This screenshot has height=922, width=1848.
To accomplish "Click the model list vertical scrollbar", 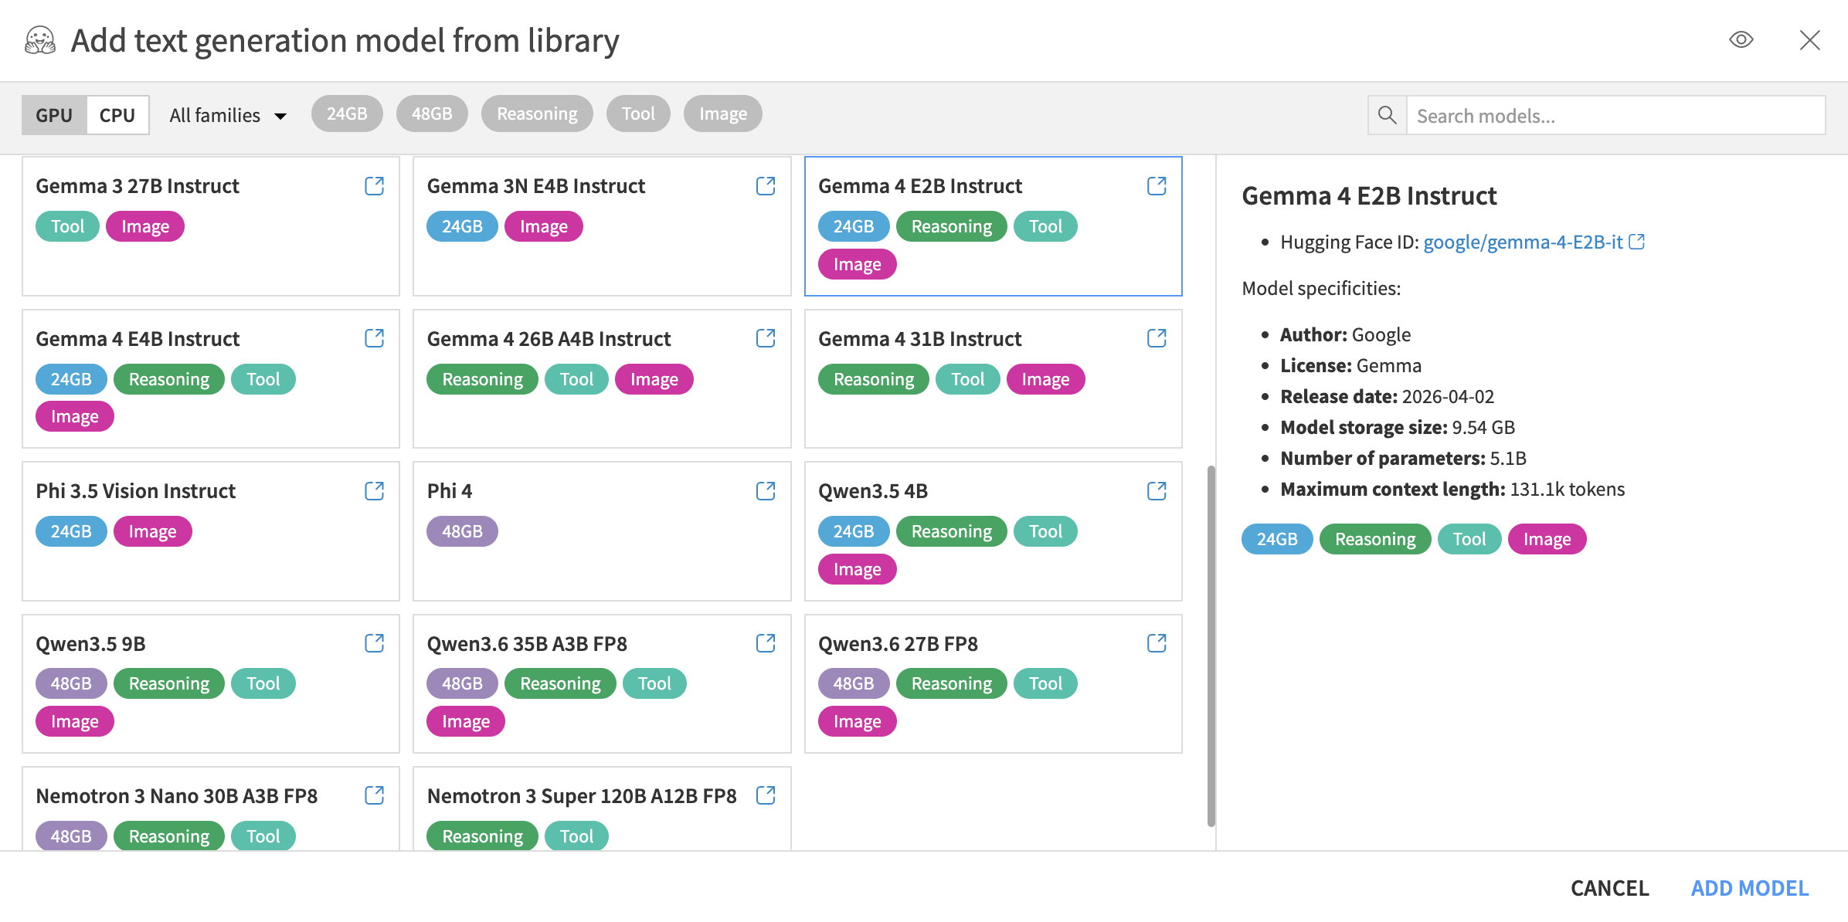I will click(x=1211, y=646).
